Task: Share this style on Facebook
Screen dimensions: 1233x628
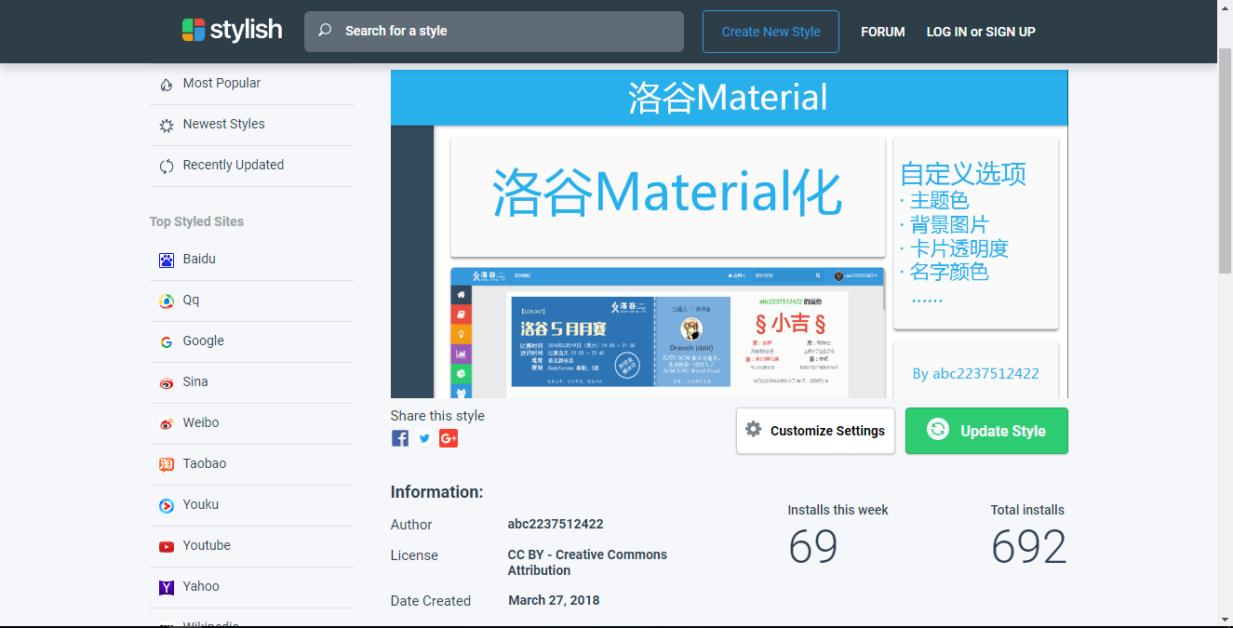Action: (x=400, y=438)
